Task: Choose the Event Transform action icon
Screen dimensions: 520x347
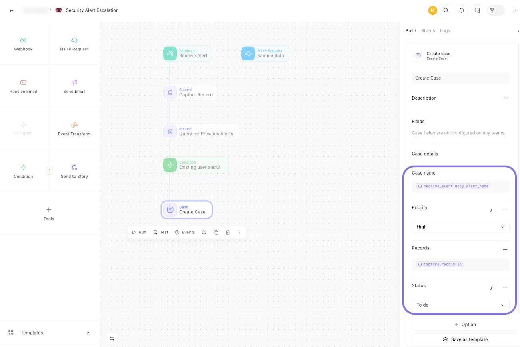Action: click(74, 125)
